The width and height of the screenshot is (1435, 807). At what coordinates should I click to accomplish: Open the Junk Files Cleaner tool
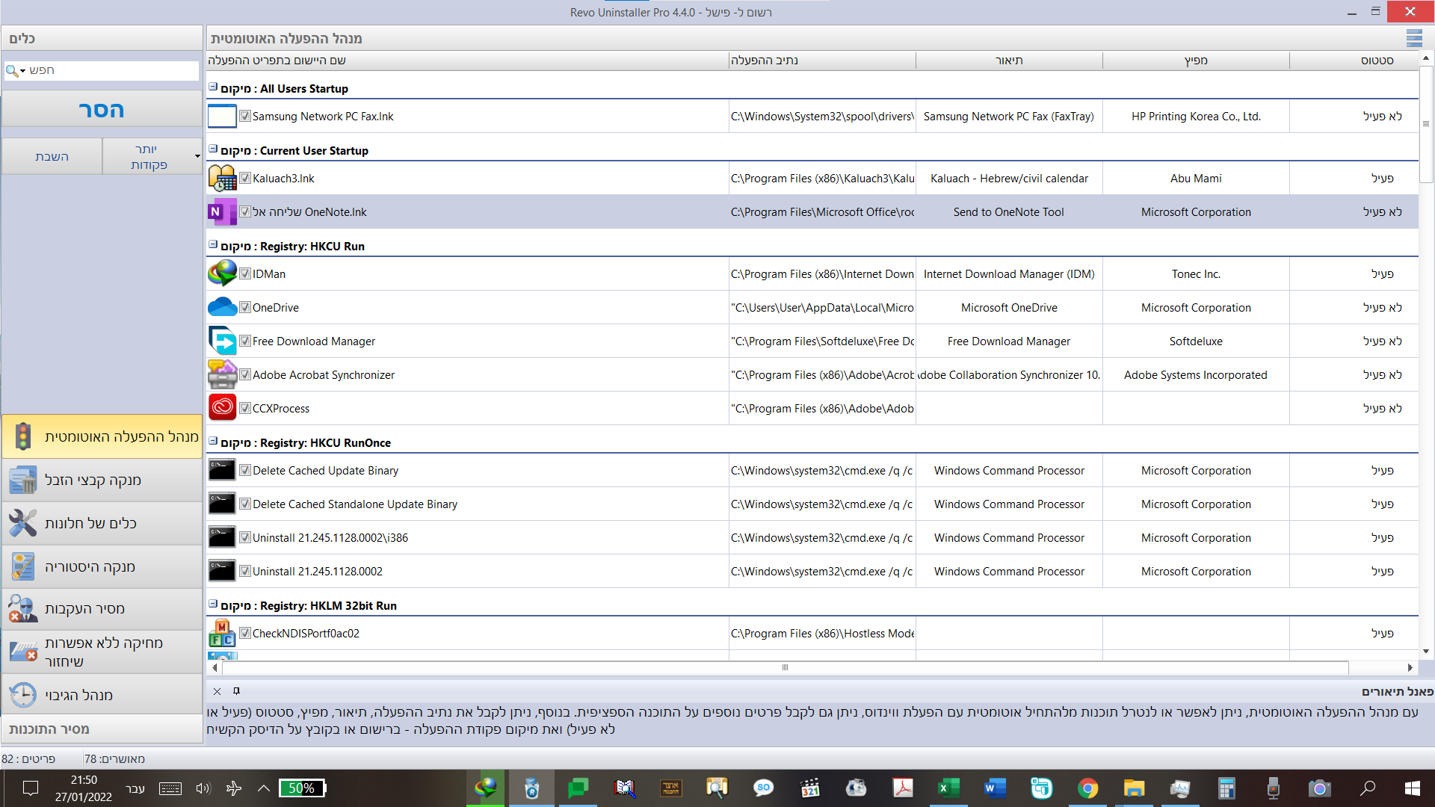pyautogui.click(x=102, y=480)
